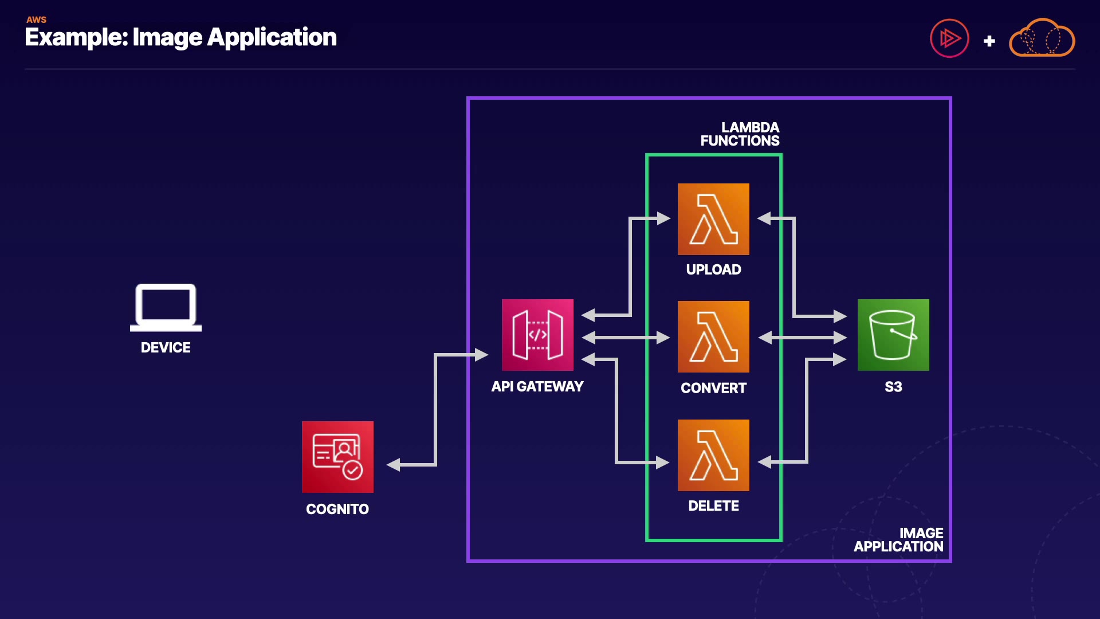Click the small AWS heading text
The width and height of the screenshot is (1100, 619).
(x=36, y=19)
